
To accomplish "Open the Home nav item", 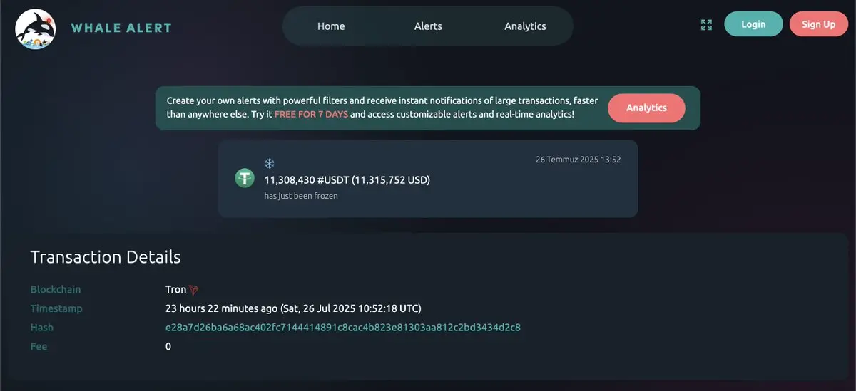I will click(x=331, y=26).
